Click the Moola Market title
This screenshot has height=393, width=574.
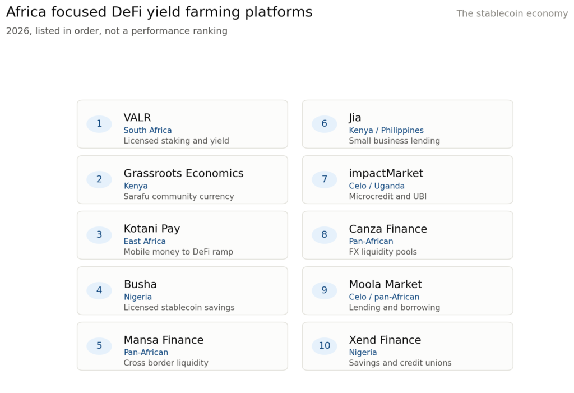[386, 284]
